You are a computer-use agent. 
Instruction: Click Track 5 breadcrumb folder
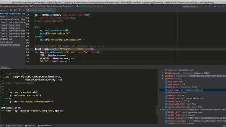click(52, 6)
